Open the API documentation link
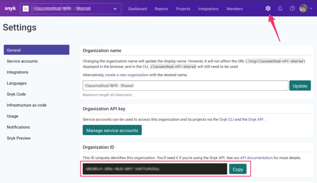317x183 pixels. pyautogui.click(x=256, y=158)
